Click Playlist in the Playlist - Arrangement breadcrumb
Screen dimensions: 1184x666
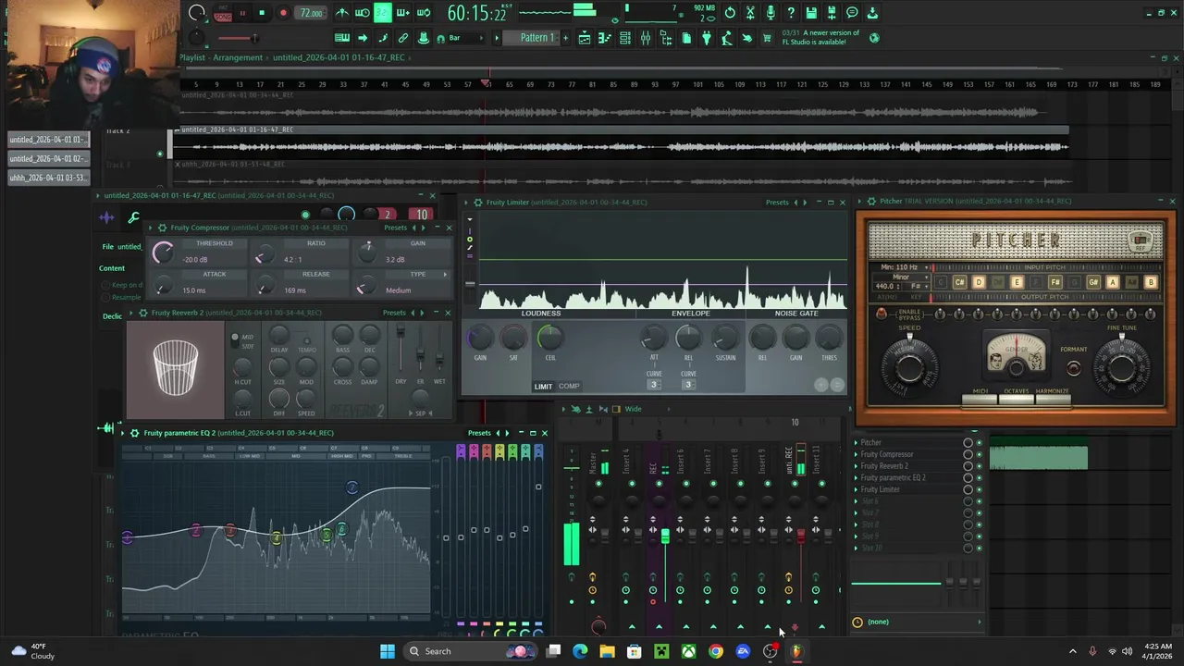tap(192, 57)
